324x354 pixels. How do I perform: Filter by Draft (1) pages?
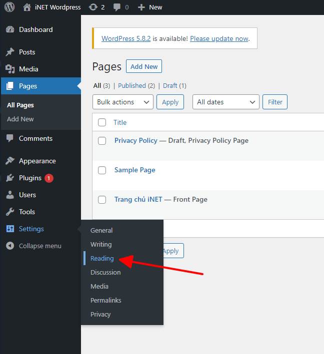174,86
